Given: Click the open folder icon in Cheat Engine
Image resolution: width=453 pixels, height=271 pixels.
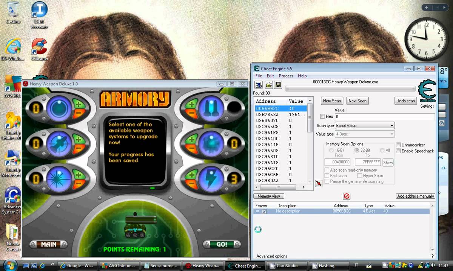Looking at the screenshot, I should pyautogui.click(x=268, y=85).
